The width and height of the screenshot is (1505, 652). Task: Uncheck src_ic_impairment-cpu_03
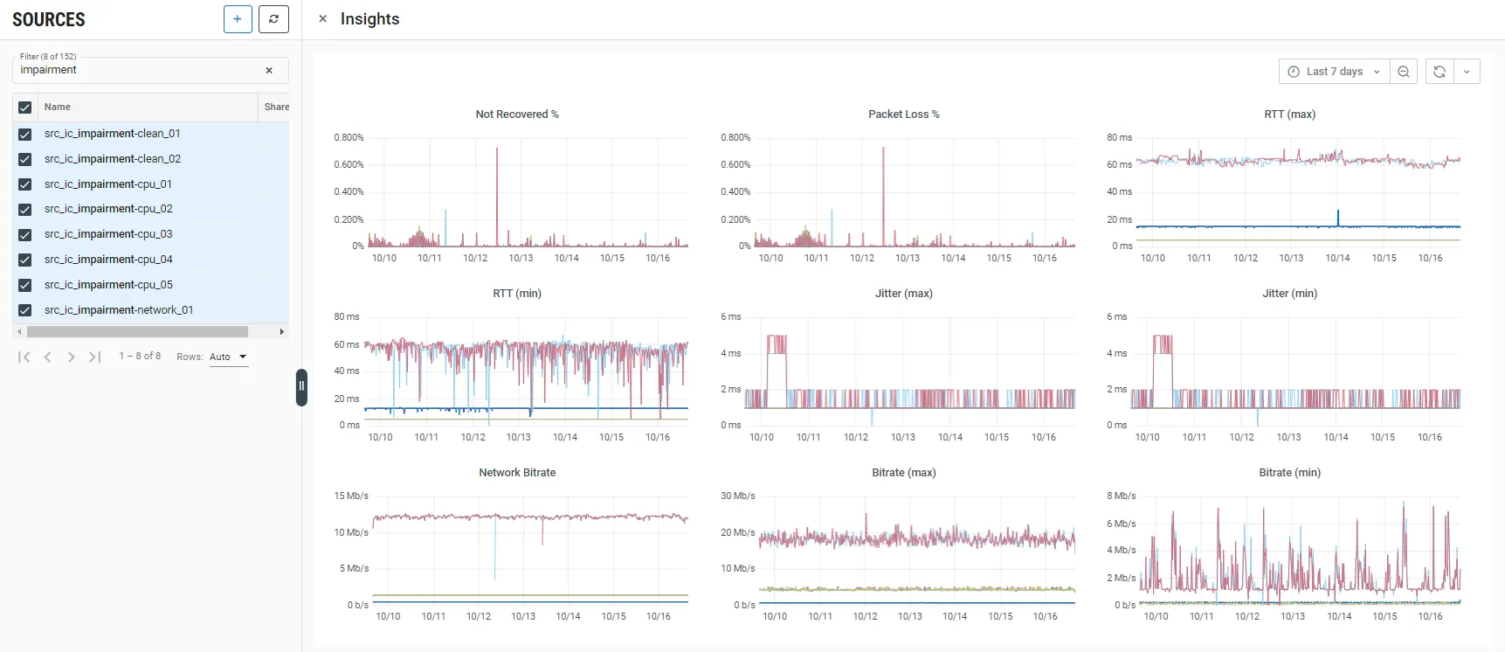[24, 235]
